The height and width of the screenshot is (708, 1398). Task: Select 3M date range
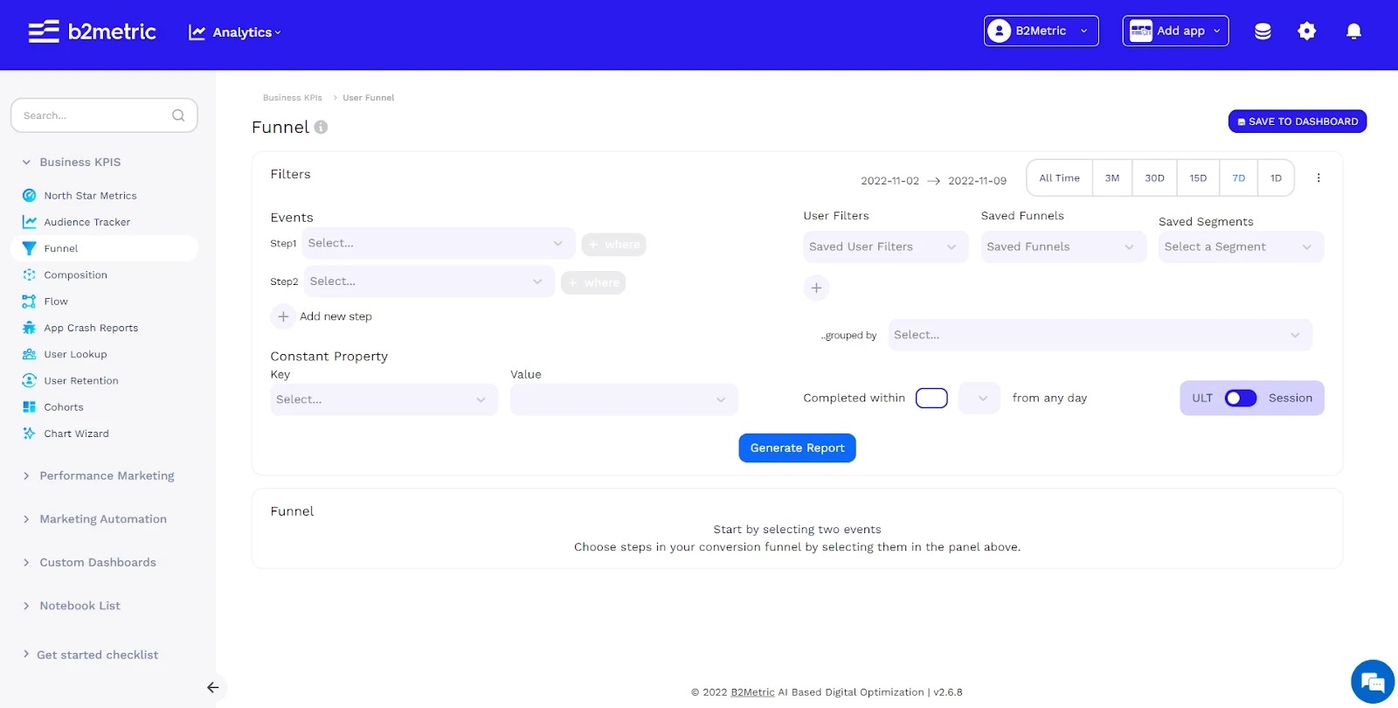pos(1112,178)
